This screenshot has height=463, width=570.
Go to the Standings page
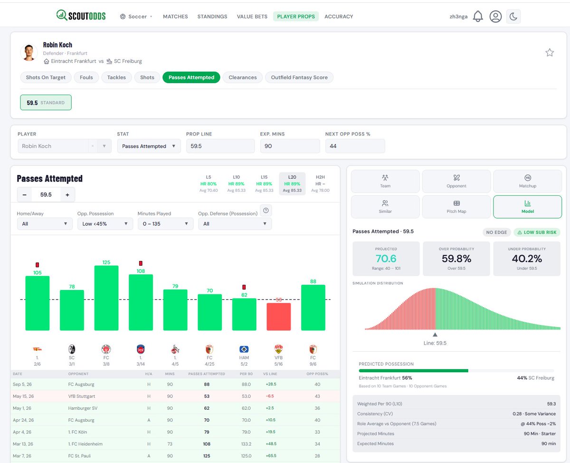(212, 17)
